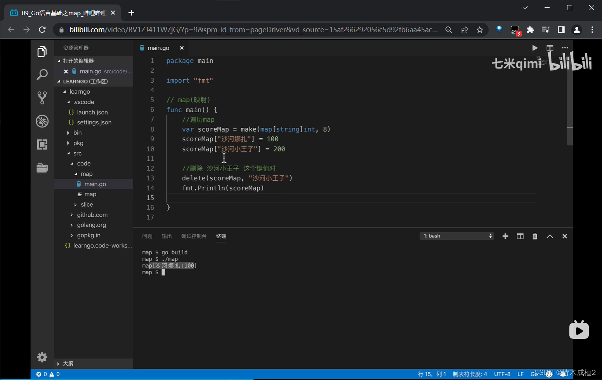Expand the github.com folder
This screenshot has height=380, width=602.
click(94, 215)
